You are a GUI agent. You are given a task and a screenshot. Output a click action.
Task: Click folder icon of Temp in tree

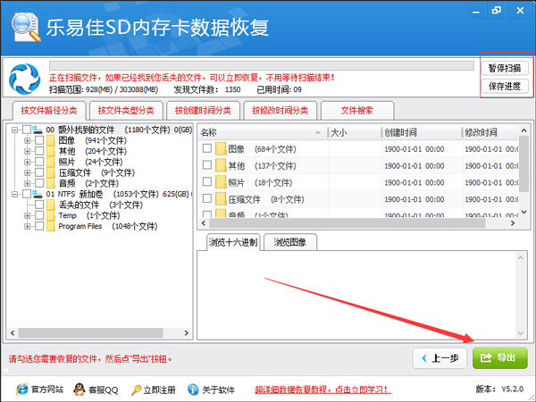coord(51,215)
